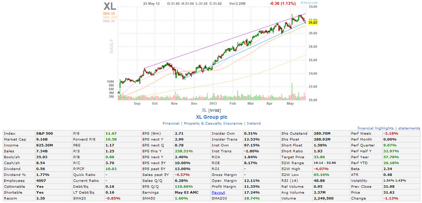Click the SMA20 value -0.85%
This screenshot has width=422, height=203.
point(112,198)
